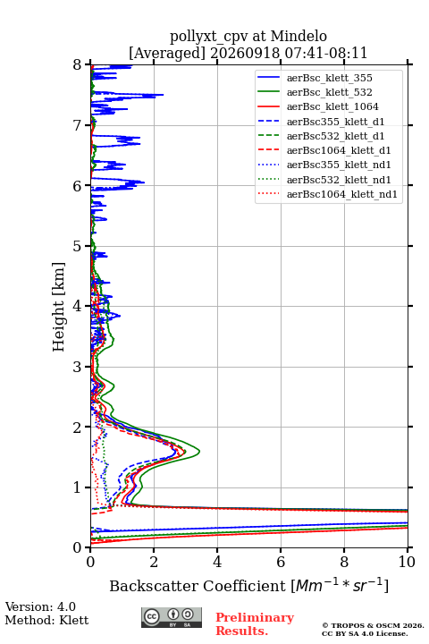429x644 pixels.
Task: Click the red Preliminary Results text
Action: (255, 623)
